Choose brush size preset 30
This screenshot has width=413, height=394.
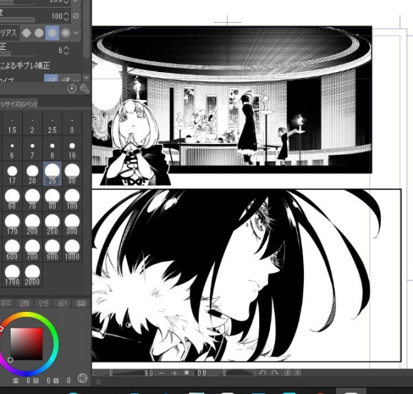pos(72,173)
